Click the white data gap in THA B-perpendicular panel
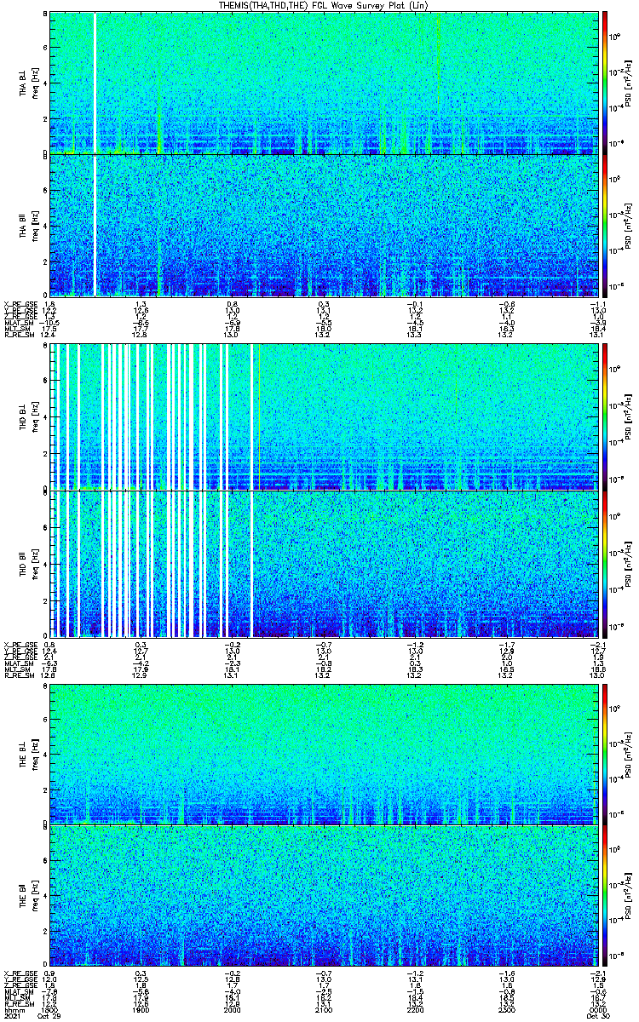This screenshot has height=1022, width=639. click(95, 83)
